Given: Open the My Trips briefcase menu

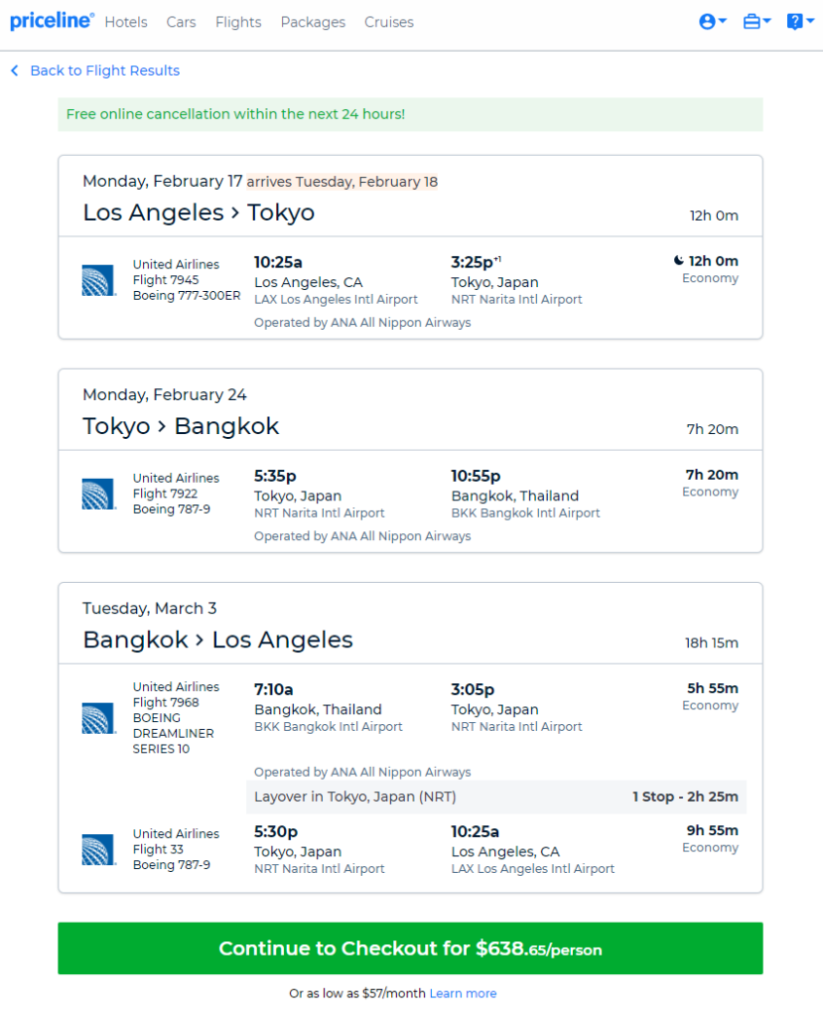Looking at the screenshot, I should point(756,22).
